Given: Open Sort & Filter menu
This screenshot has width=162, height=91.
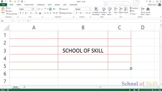Looking at the screenshot, I should (x=143, y=11).
